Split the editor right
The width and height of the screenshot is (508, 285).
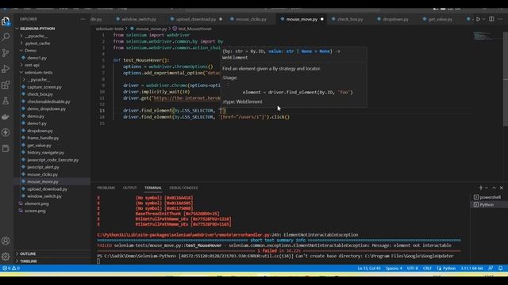[491, 19]
